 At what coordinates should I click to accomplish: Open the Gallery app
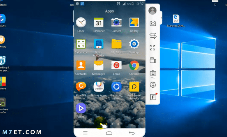(134, 22)
